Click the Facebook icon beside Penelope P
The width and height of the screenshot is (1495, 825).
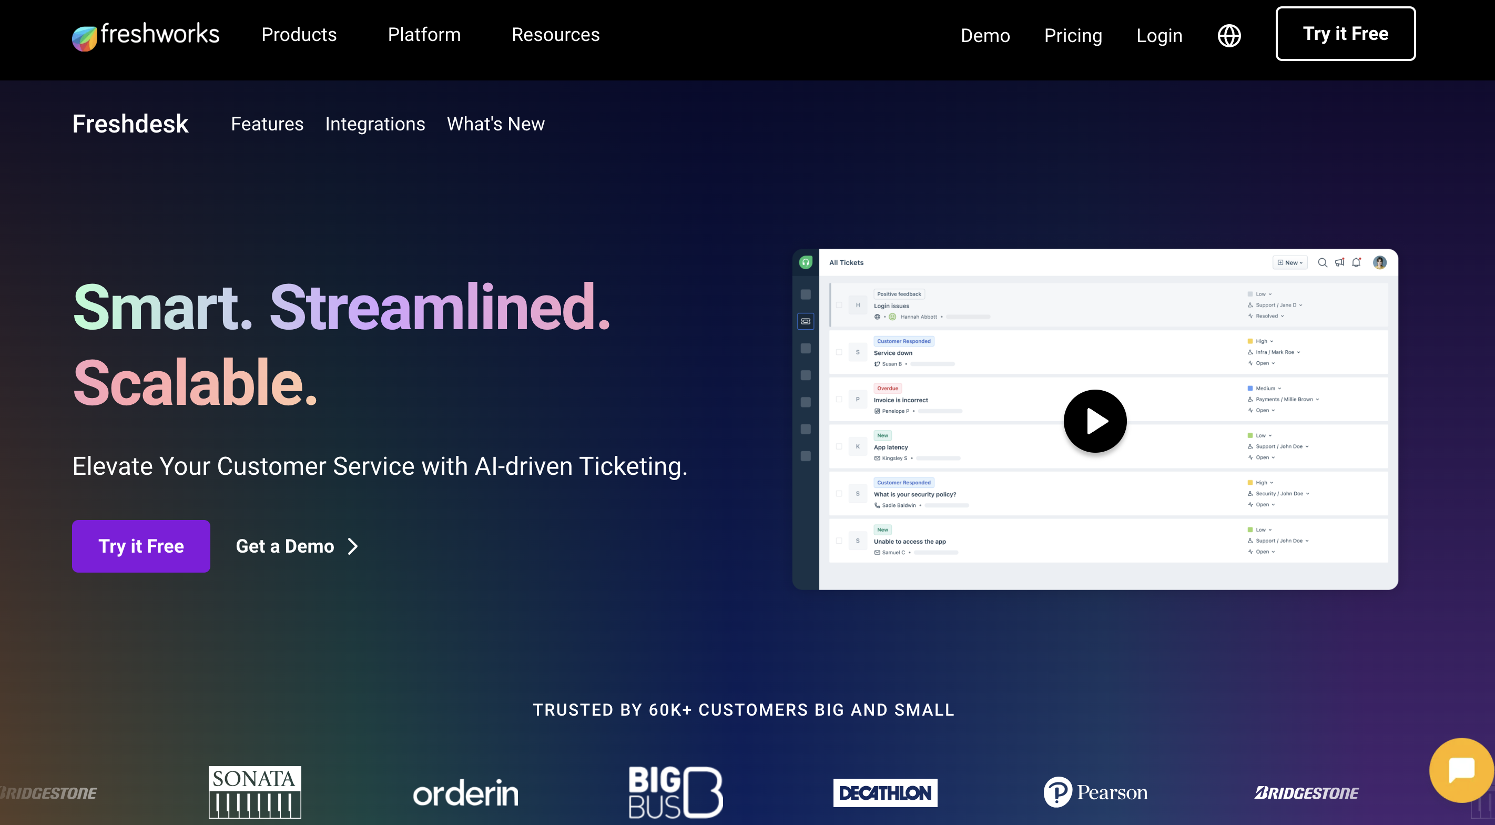point(877,411)
